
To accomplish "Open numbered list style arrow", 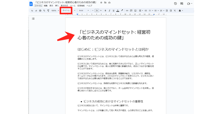I will coord(164,11).
